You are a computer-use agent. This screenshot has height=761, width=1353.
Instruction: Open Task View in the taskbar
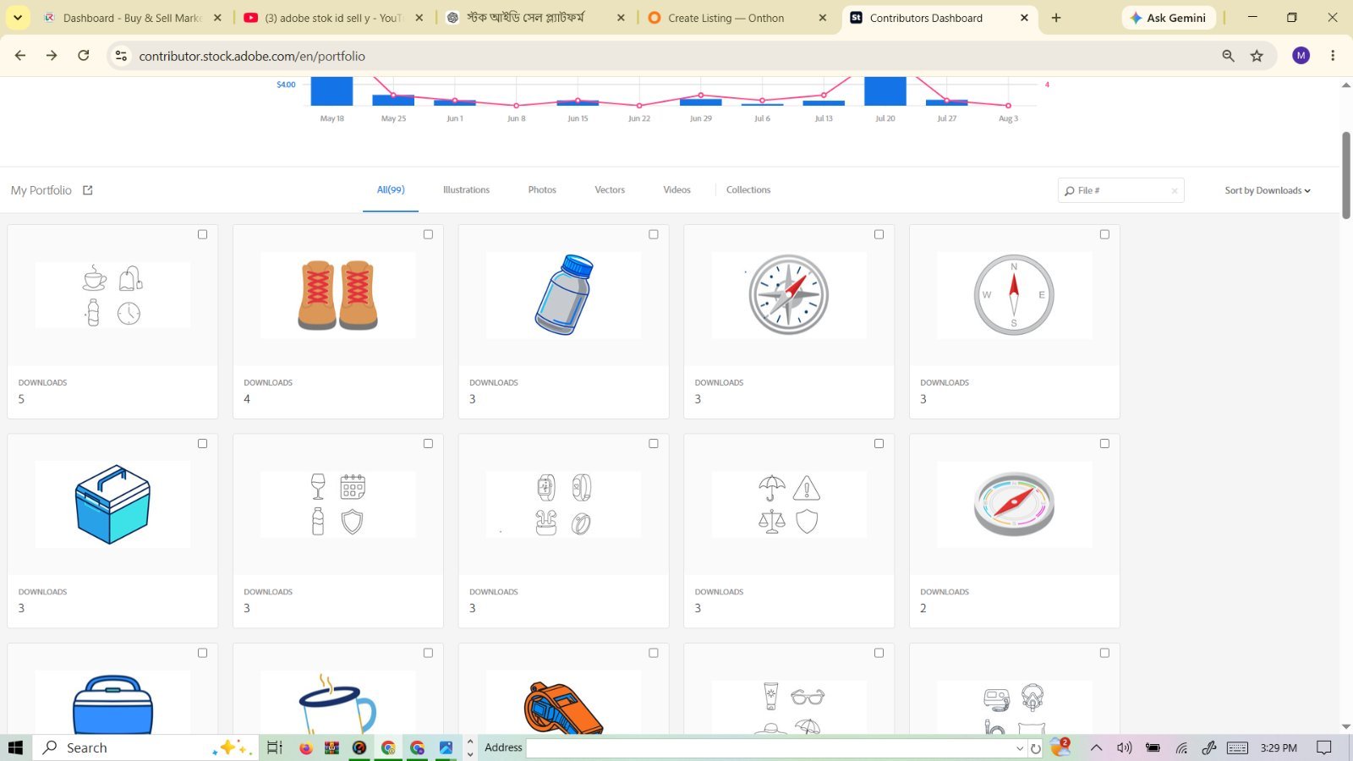click(274, 747)
